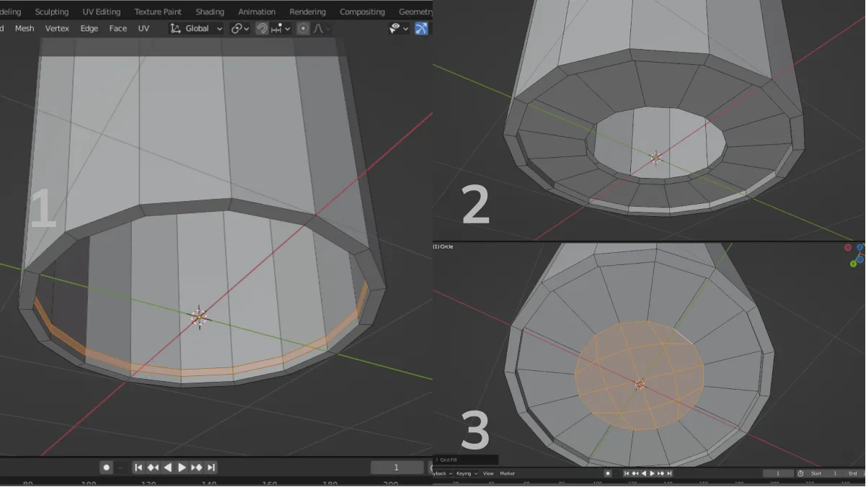Screen dimensions: 866x487
Task: Open the Vertex menu
Action: (57, 28)
